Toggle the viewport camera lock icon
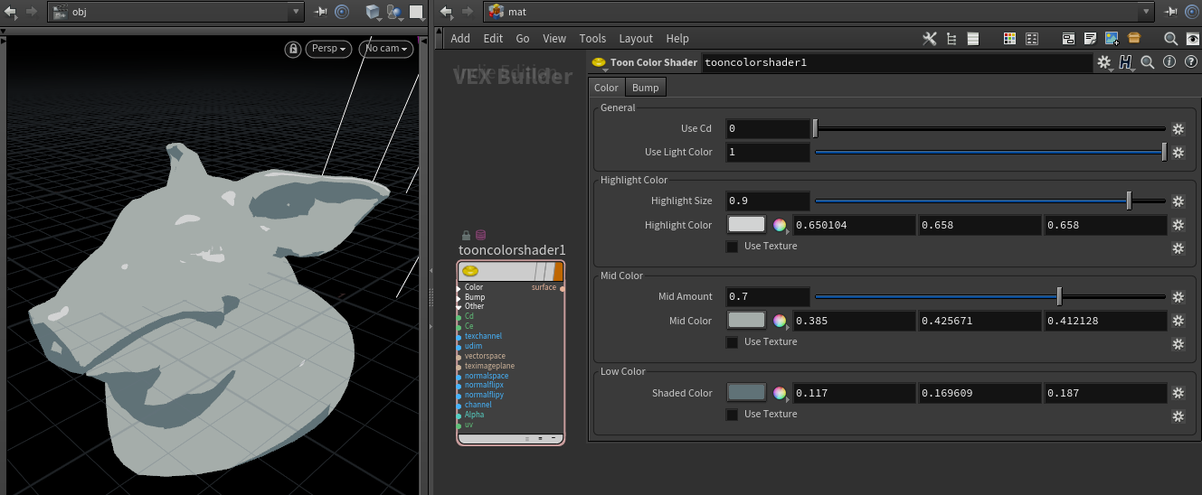 [x=292, y=49]
